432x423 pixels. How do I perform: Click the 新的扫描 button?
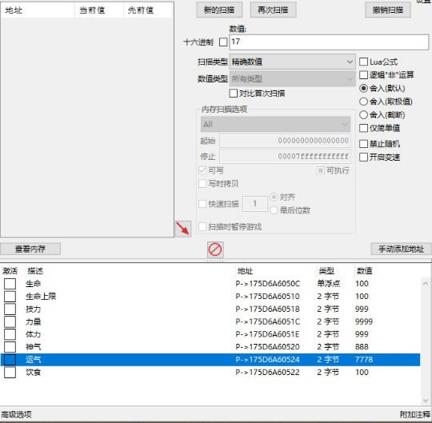(x=219, y=10)
